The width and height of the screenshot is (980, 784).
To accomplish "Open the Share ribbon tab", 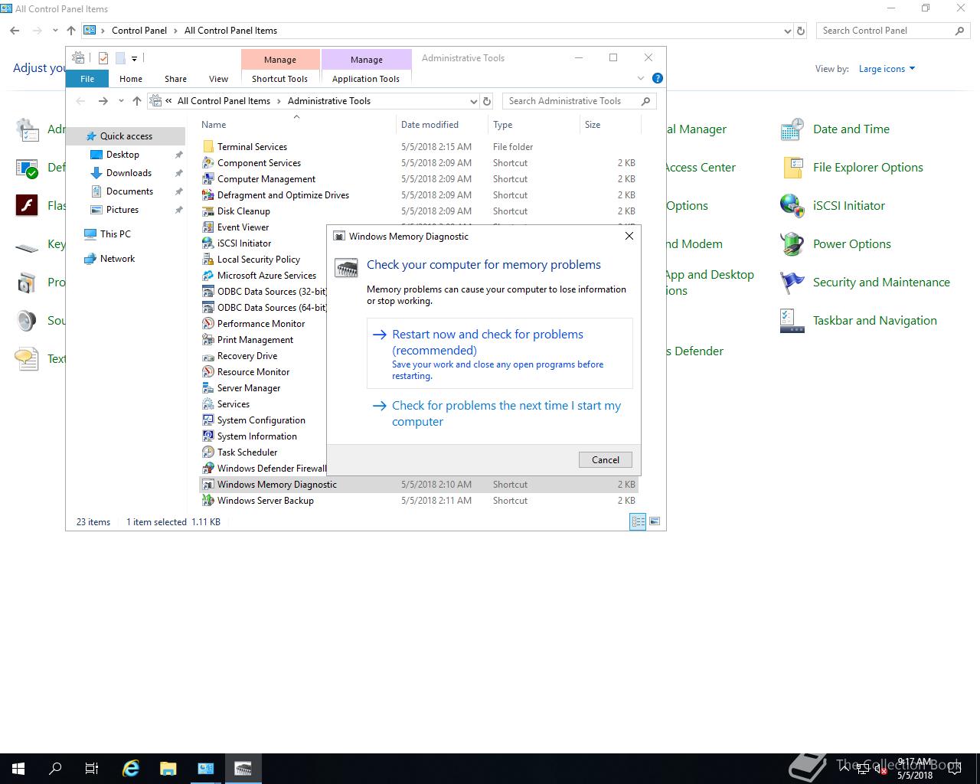I will (175, 79).
